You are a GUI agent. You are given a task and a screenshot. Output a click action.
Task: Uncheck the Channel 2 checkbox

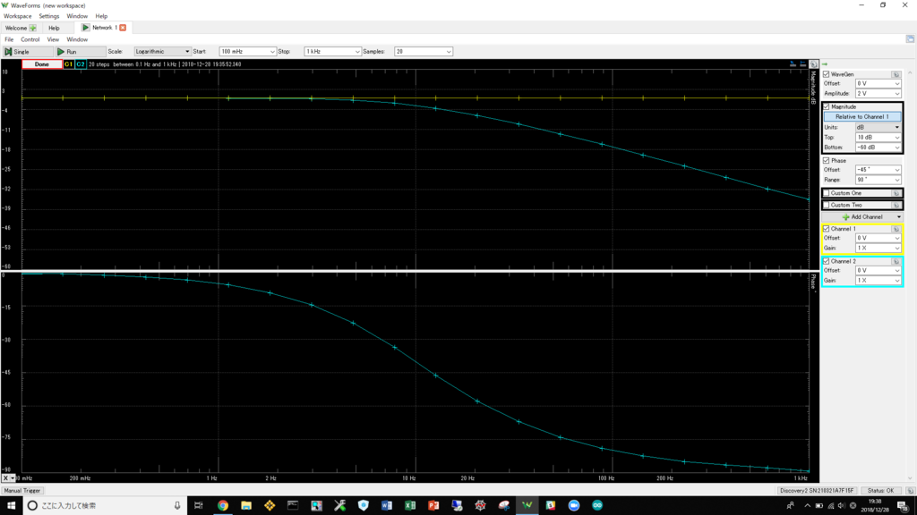[827, 262]
